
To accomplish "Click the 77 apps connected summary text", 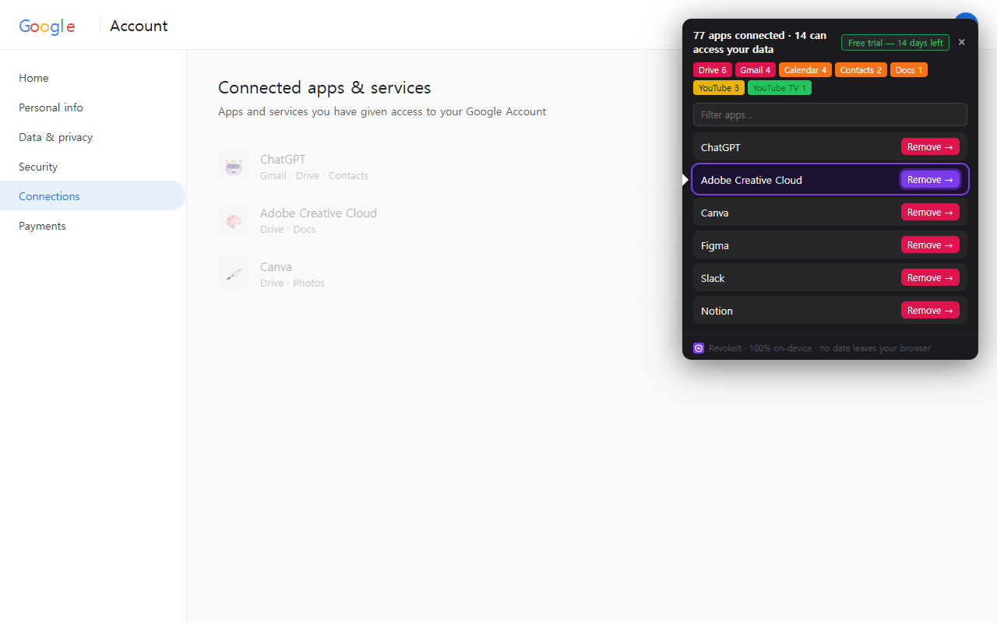I will pos(760,43).
